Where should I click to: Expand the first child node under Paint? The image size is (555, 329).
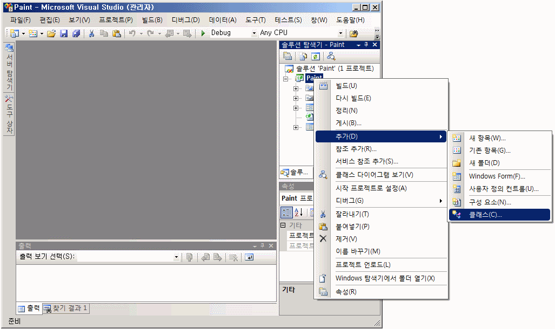pos(296,88)
